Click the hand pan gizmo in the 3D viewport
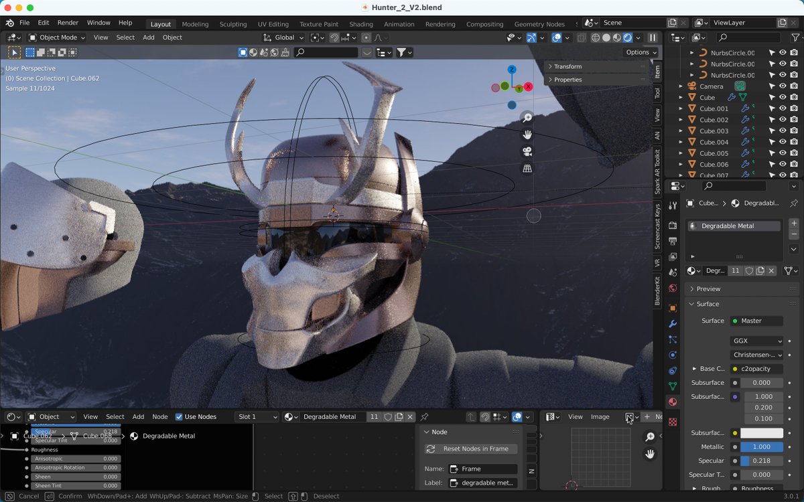 [527, 135]
